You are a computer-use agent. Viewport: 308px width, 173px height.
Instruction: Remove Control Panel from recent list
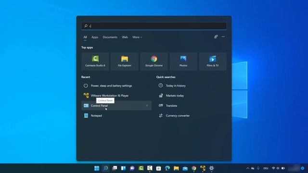coord(147,106)
